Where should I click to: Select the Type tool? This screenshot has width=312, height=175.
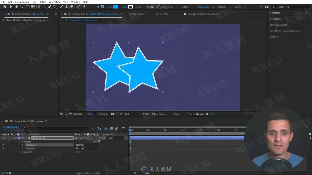[x=55, y=7]
